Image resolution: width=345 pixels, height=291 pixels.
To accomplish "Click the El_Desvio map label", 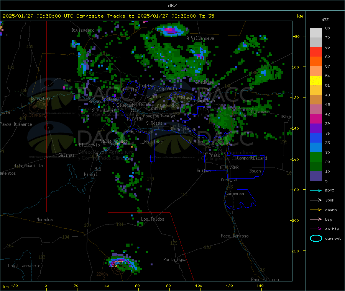I will 90,145.
